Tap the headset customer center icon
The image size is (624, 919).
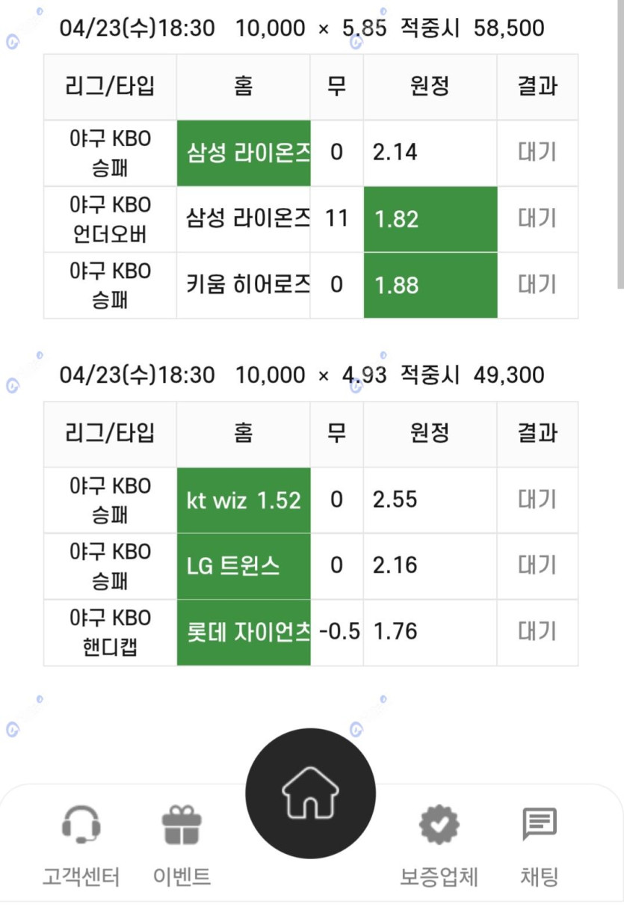coord(81,825)
